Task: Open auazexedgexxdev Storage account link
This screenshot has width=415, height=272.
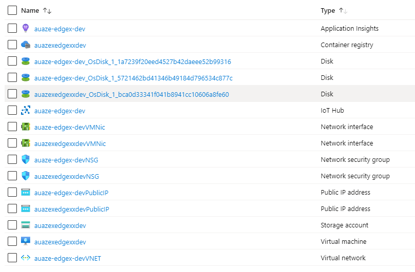Action: [x=60, y=226]
